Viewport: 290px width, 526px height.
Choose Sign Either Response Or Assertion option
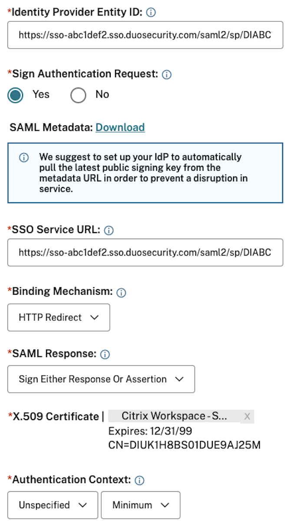[101, 379]
